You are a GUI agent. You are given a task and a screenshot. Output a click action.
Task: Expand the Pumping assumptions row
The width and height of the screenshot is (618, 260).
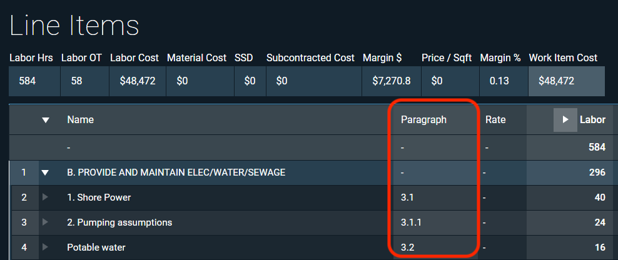[45, 222]
